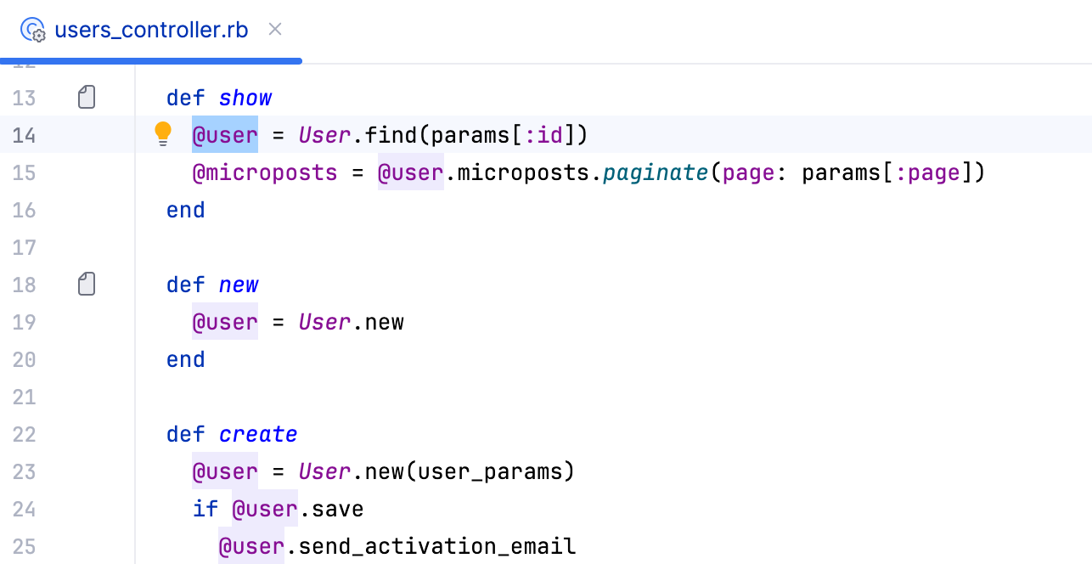Open the lightbulb intention actions on line 14

click(163, 134)
